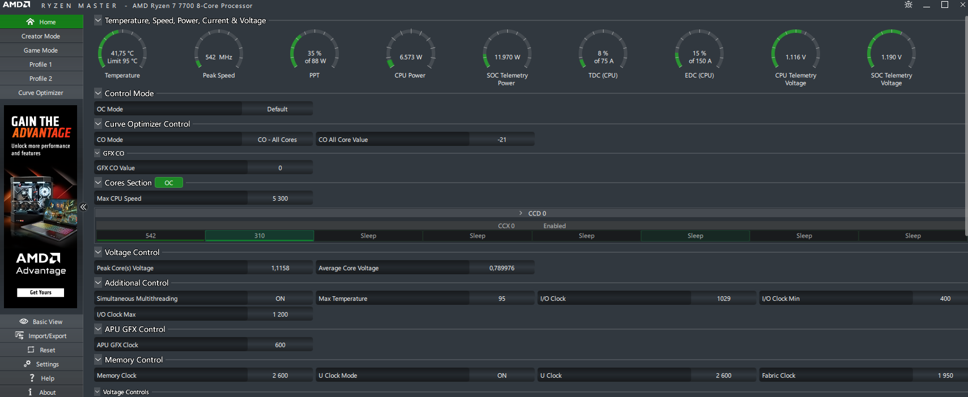968x397 pixels.
Task: Collapse the Control Mode section
Action: (x=98, y=93)
